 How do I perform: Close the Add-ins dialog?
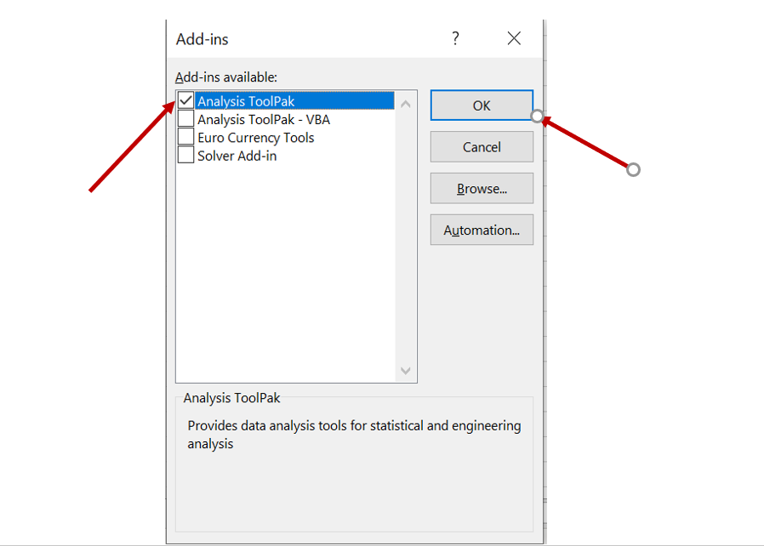coord(514,38)
